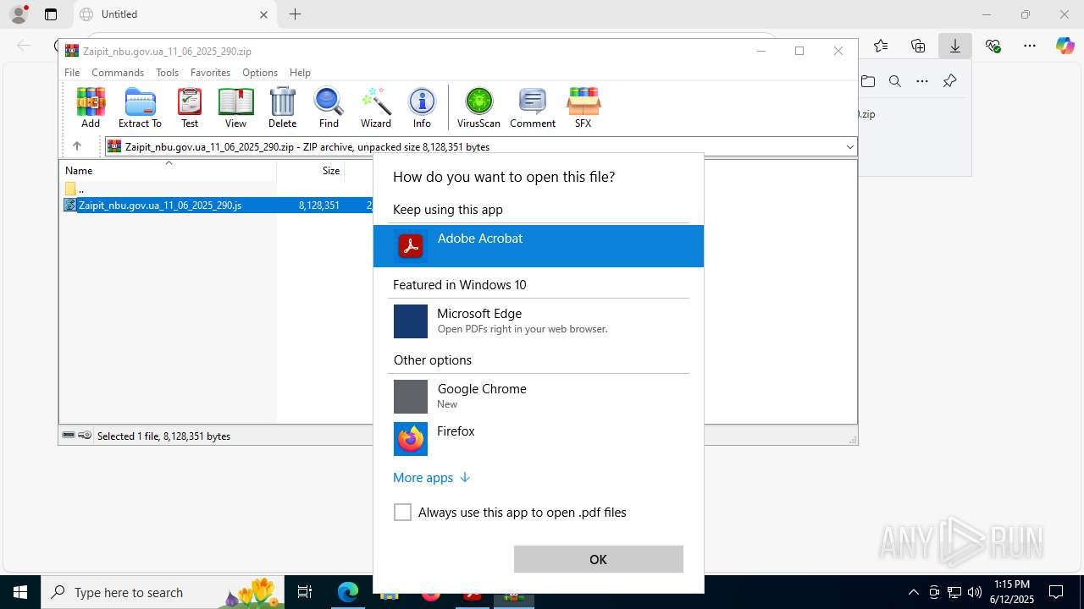This screenshot has height=609, width=1084.
Task: Open the Commands menu
Action: coord(118,73)
